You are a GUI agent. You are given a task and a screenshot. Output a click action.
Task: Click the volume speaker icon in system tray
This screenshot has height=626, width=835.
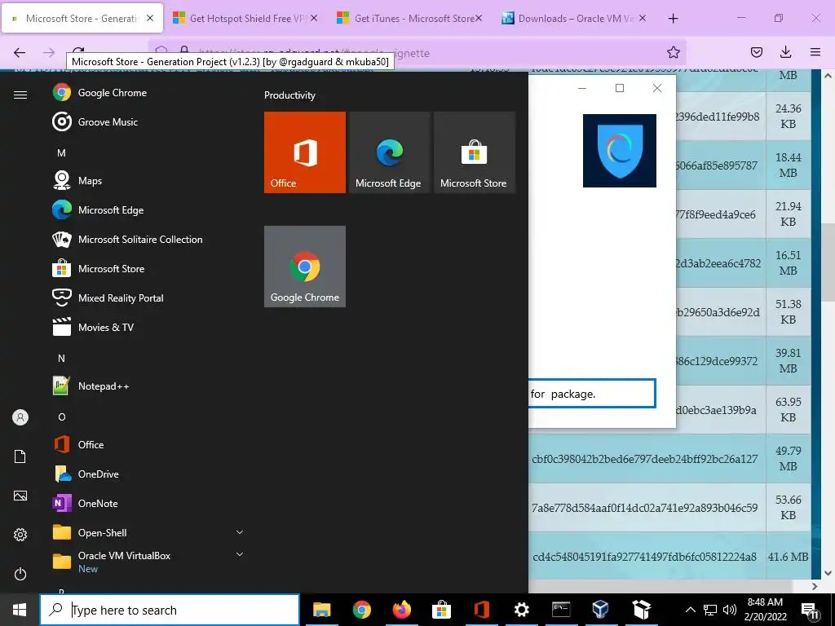click(730, 610)
